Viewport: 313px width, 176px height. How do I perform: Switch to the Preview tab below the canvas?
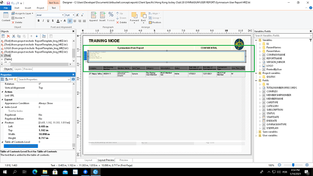(x=124, y=160)
